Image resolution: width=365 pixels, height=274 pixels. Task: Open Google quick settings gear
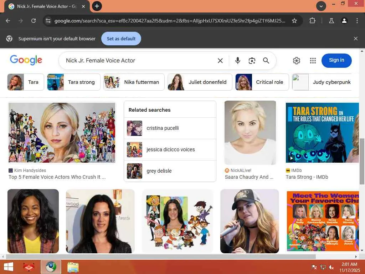(x=296, y=61)
